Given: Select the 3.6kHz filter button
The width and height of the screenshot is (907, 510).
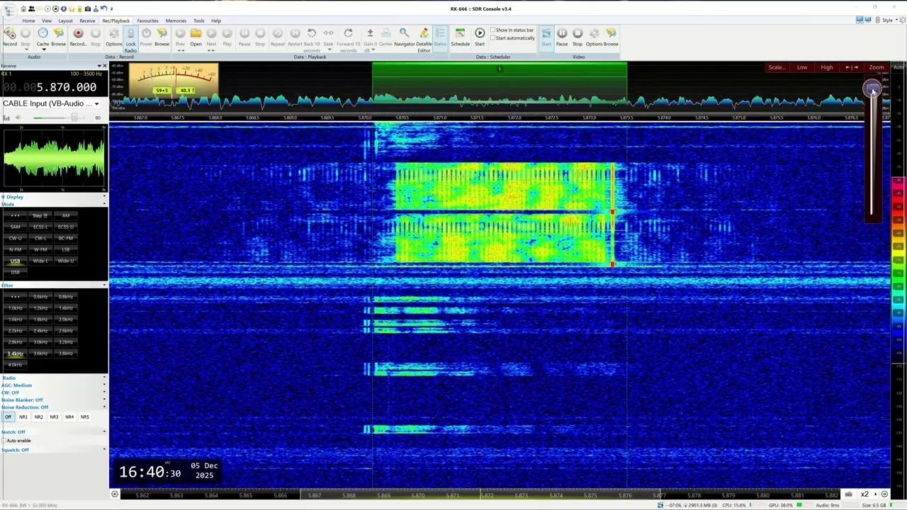Looking at the screenshot, I should click(x=40, y=353).
